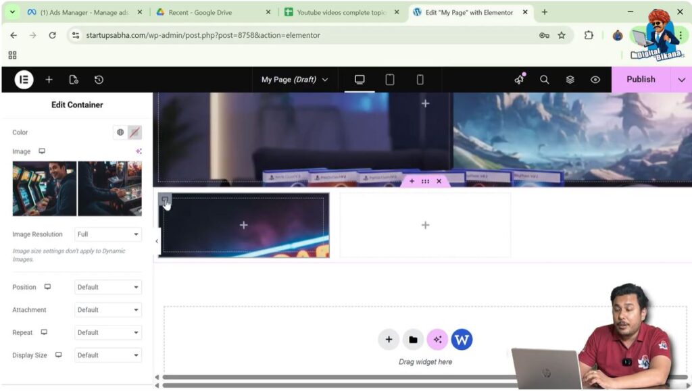Open the Attachment dropdown

[x=108, y=310]
